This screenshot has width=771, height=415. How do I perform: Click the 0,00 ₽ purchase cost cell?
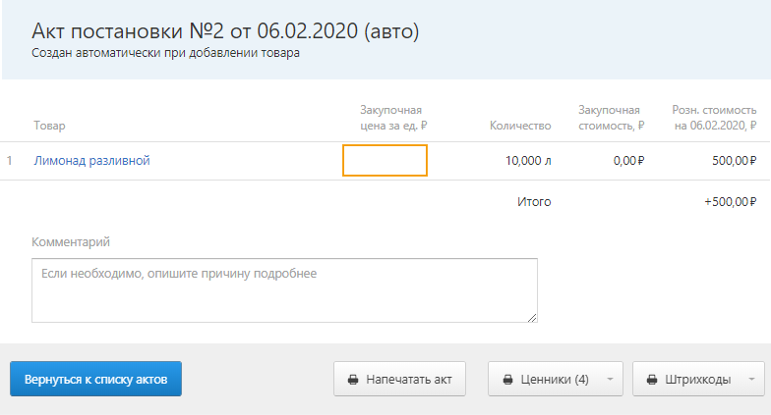[x=629, y=161]
